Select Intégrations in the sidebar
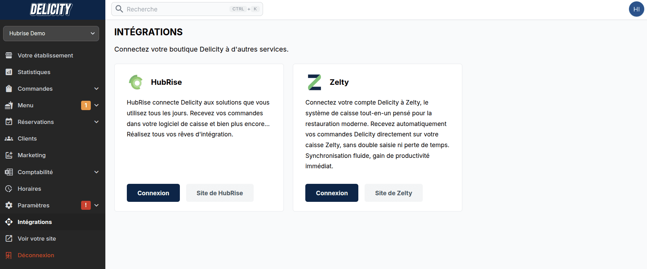This screenshot has width=647, height=269. 53,222
